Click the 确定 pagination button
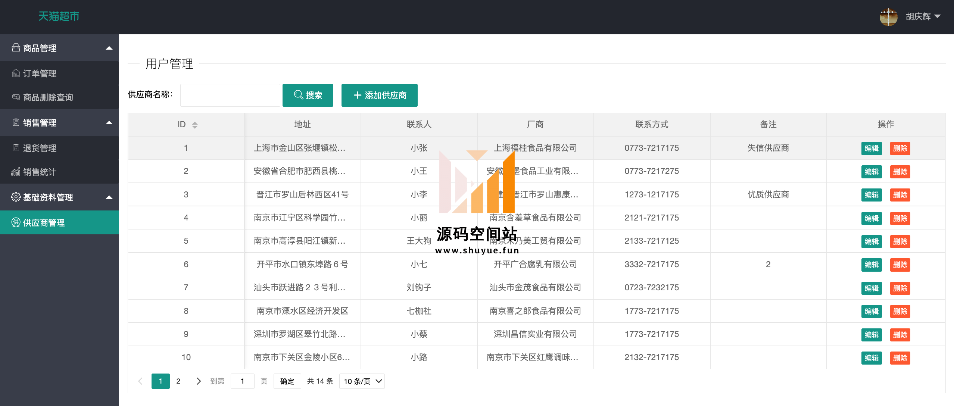 coord(287,381)
